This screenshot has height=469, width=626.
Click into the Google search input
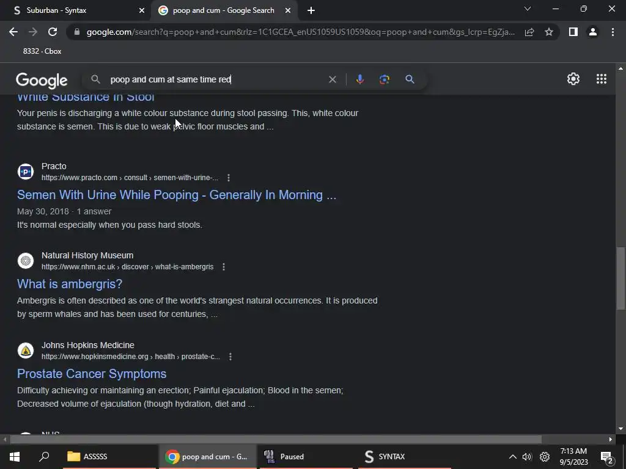[x=216, y=79]
